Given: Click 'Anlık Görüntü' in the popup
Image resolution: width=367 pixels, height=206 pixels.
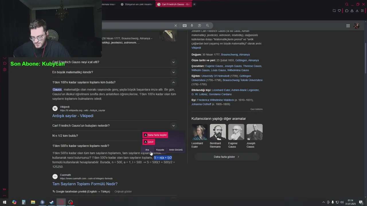Looking at the screenshot, I should [176, 150].
